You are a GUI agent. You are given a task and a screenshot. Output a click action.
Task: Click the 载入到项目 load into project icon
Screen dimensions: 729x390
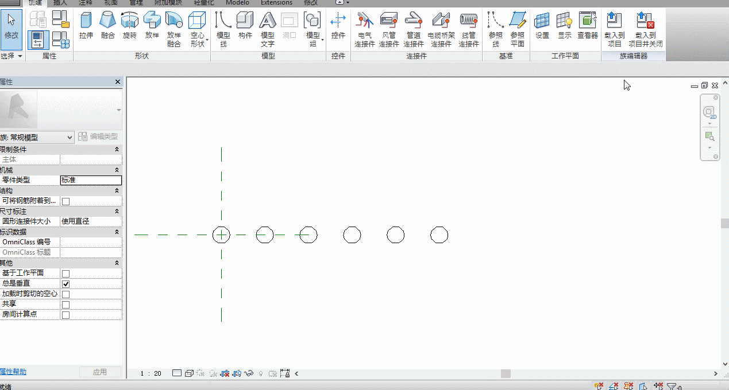pyautogui.click(x=615, y=29)
